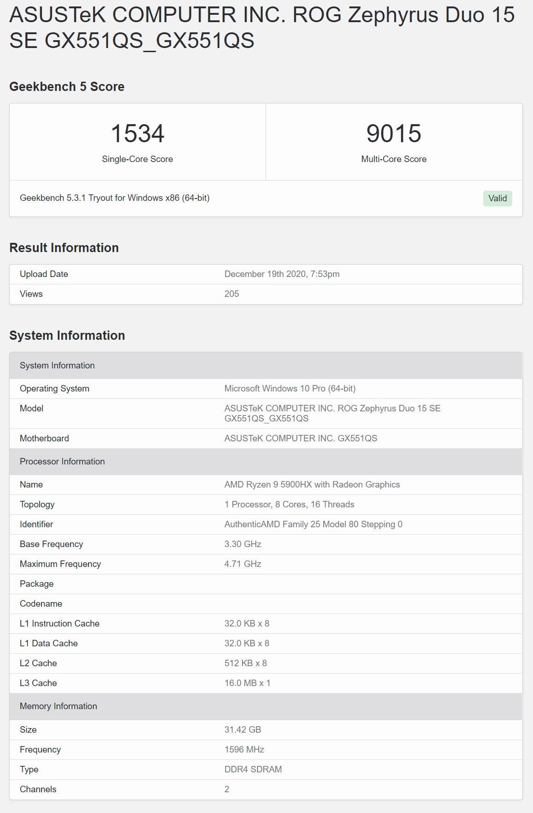Screen dimensions: 533x813
Task: Click the L3 Cache value 16.0 MB x 1
Action: pos(248,683)
